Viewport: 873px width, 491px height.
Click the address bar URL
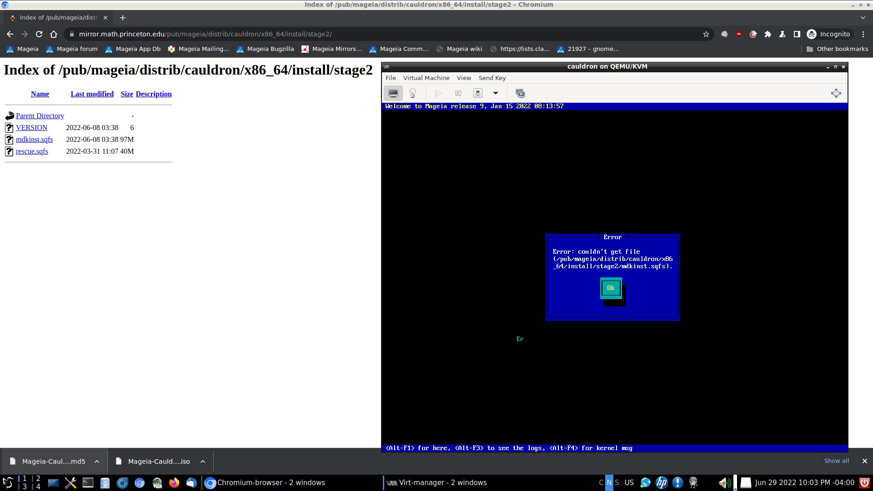(205, 34)
